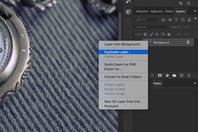Switch to the Libraries tab

(142, 12)
